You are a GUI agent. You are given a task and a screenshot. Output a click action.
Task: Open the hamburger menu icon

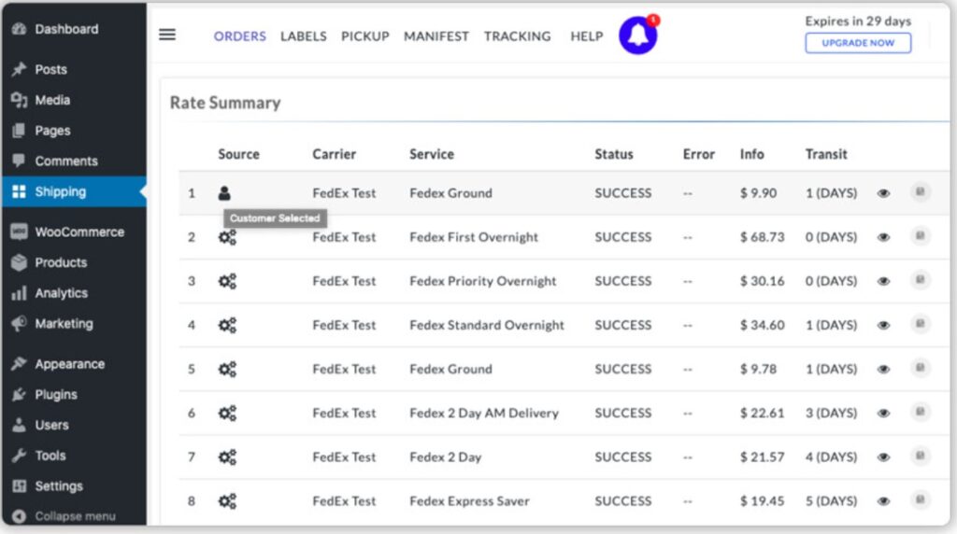167,35
